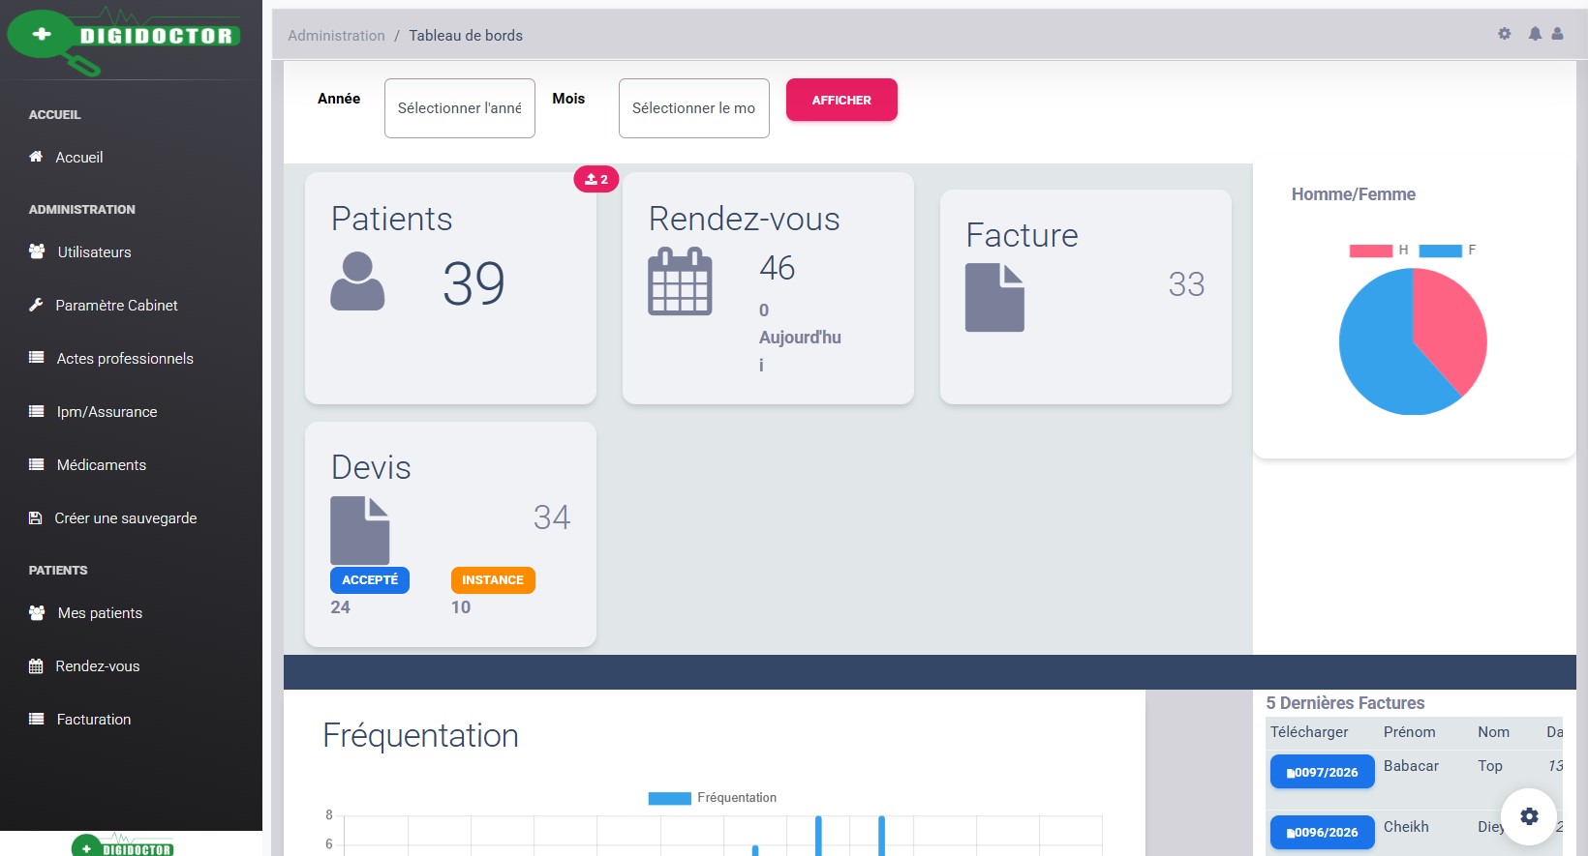
Task: Click the Devis document icon
Action: pos(359,530)
